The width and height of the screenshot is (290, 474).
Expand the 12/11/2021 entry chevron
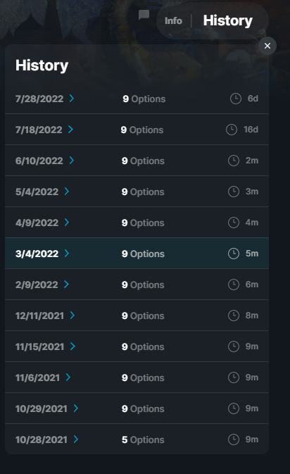(x=72, y=316)
